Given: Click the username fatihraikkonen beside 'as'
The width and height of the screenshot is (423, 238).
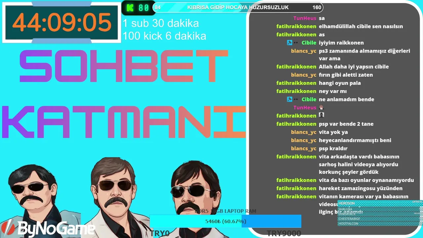Looking at the screenshot, I should click(x=296, y=34).
